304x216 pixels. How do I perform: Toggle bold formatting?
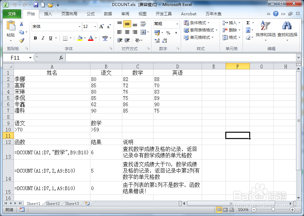tap(35, 38)
